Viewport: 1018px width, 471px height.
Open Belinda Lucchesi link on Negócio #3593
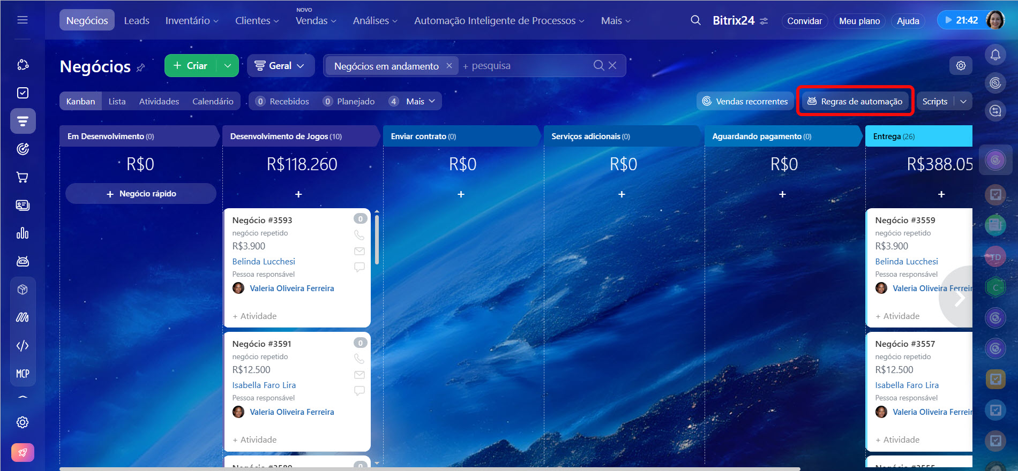[264, 261]
